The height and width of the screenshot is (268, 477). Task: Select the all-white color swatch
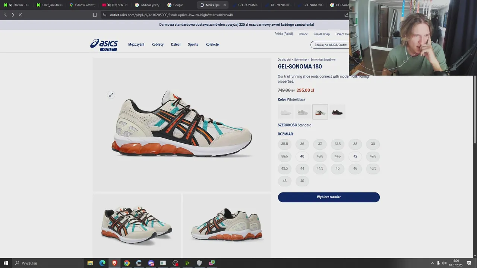285,112
